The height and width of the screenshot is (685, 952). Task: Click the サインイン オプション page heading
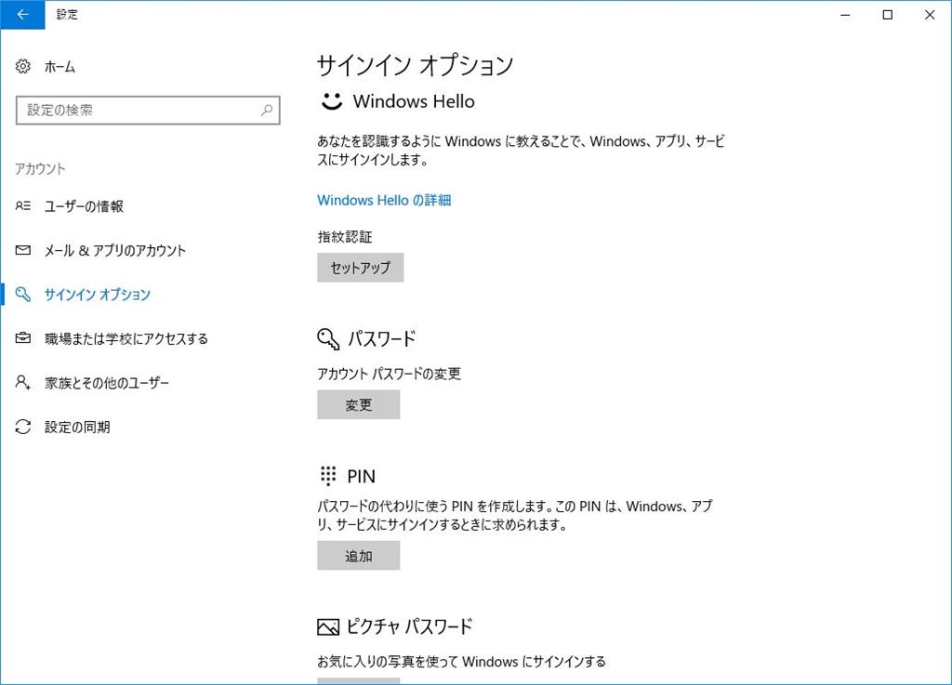click(x=415, y=66)
